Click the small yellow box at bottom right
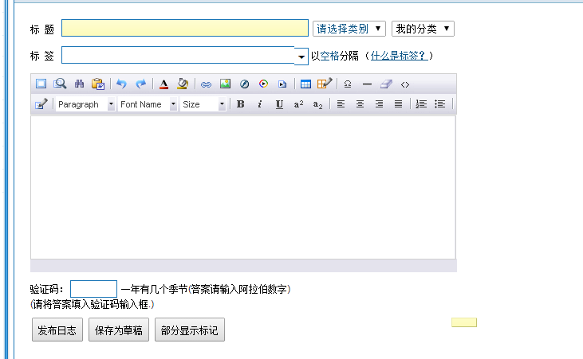Screen dimensions: 583x359 464,322
